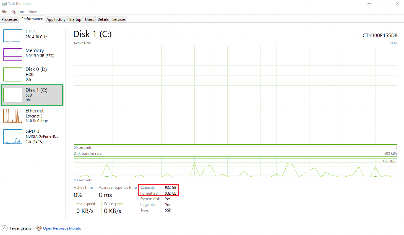Click the Open Resource Monitor link
Screen dimensions: 404x235
[x=63, y=228]
